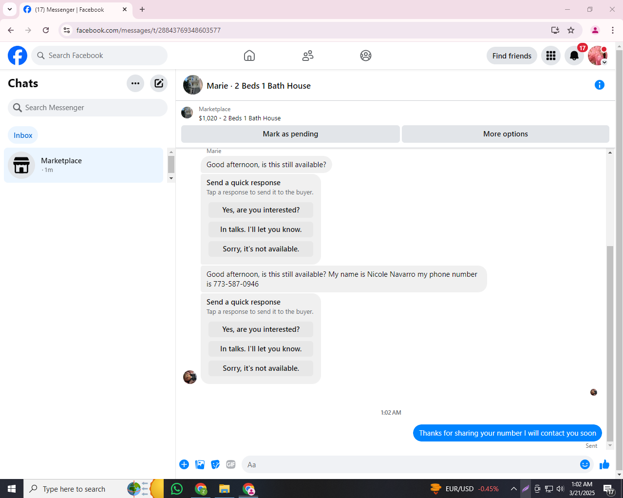The width and height of the screenshot is (623, 498).
Task: Go back with the browser back arrow
Action: click(x=11, y=30)
